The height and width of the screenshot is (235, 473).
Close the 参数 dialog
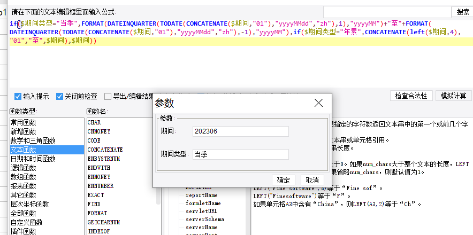point(318,103)
